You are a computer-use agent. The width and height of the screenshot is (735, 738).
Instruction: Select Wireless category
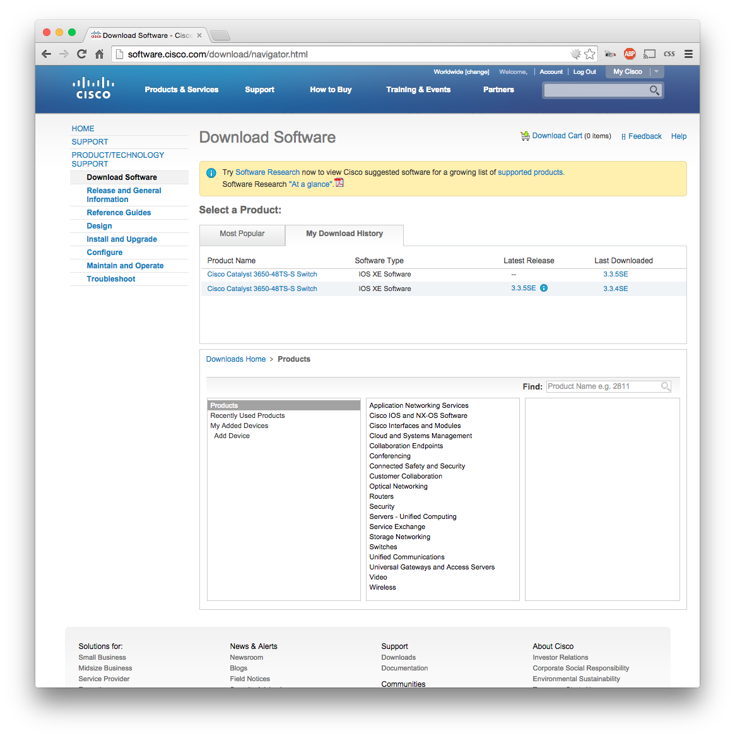(x=382, y=587)
